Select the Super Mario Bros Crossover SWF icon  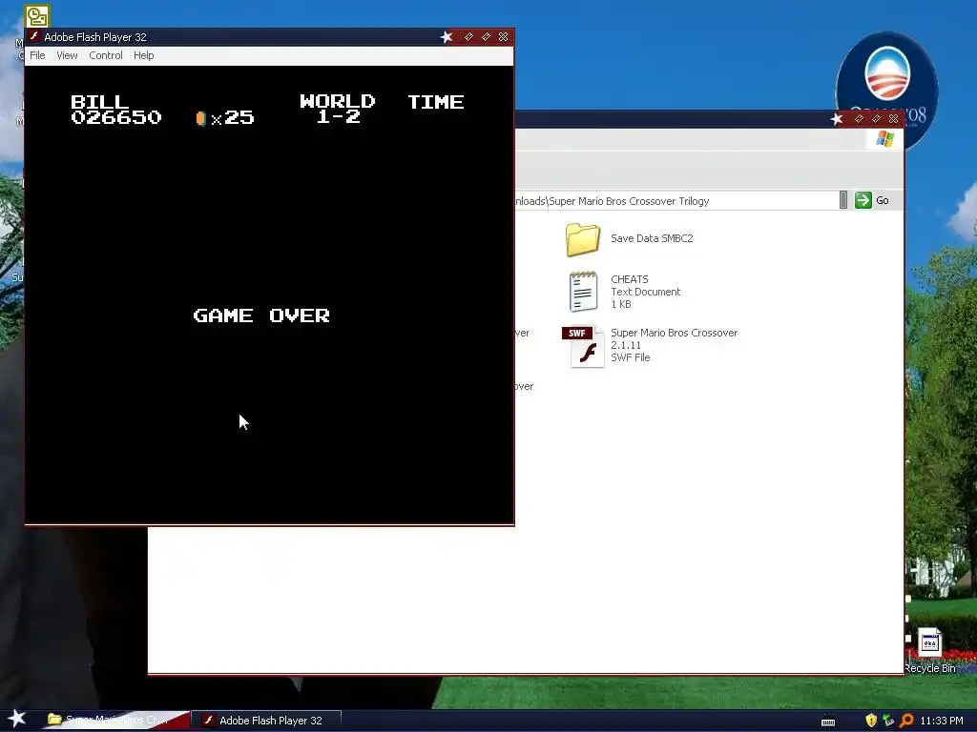583,346
